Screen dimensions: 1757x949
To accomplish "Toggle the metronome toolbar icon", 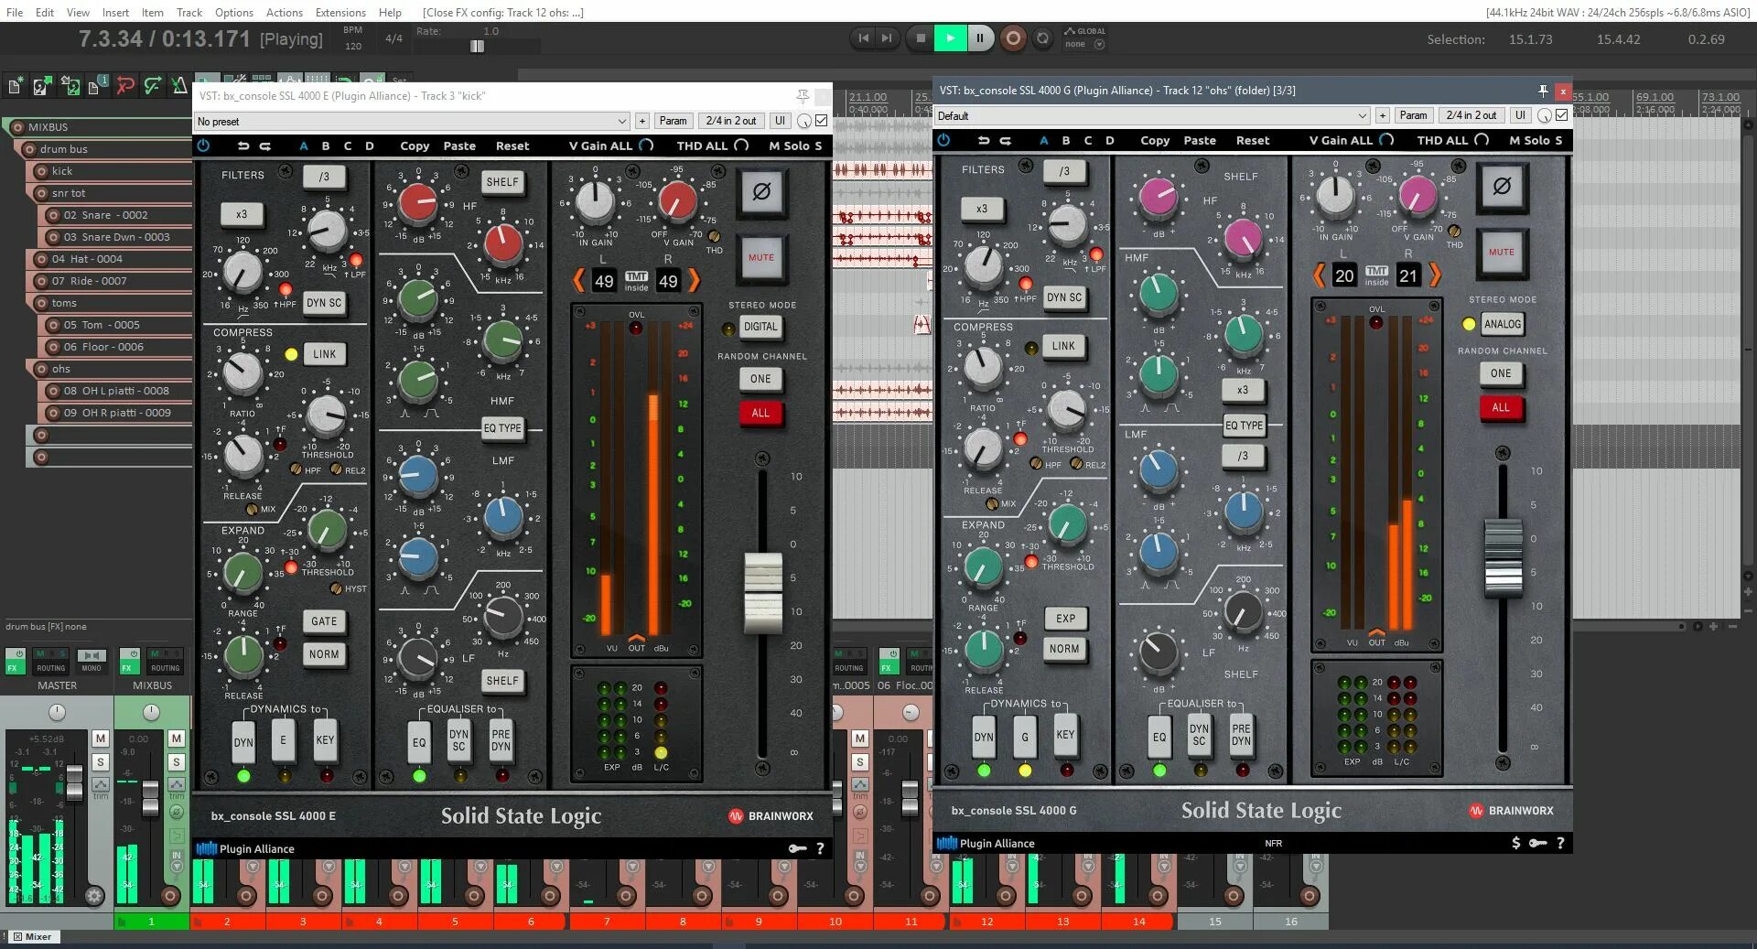I will (180, 86).
